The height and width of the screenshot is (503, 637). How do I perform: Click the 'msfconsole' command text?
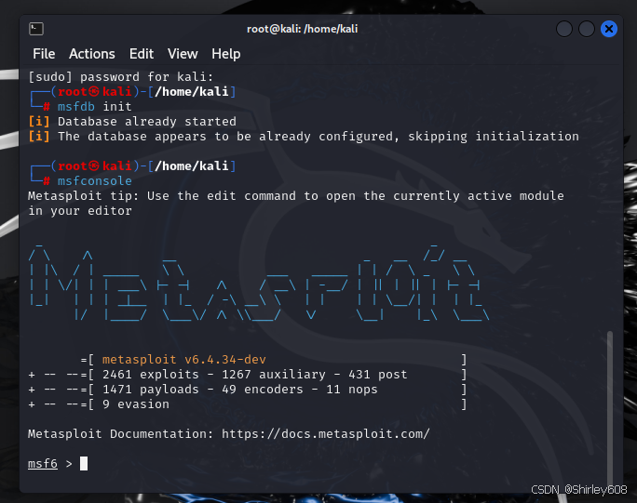pos(94,181)
